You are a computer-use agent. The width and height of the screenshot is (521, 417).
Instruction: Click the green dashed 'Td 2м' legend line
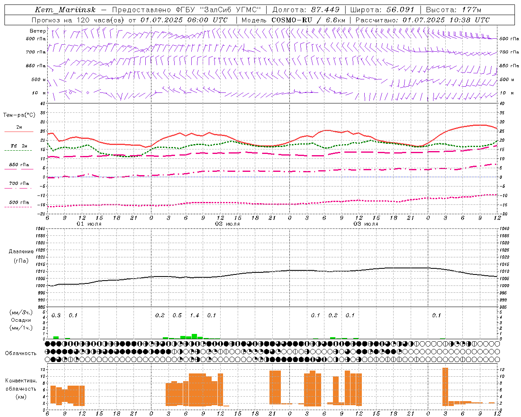(x=18, y=151)
